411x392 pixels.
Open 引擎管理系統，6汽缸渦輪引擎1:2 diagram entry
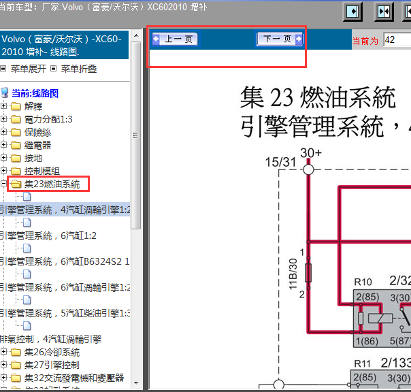pos(65,287)
